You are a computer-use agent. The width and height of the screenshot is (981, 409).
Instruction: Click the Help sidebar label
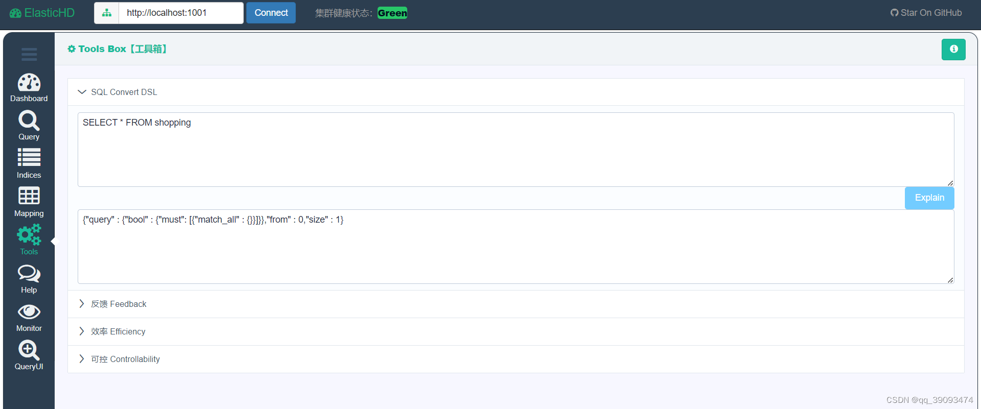click(x=29, y=290)
